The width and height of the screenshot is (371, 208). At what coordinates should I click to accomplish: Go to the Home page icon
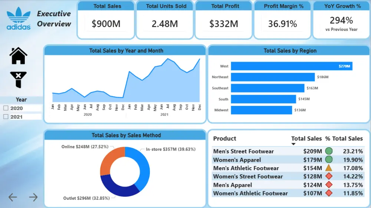[x=19, y=56]
